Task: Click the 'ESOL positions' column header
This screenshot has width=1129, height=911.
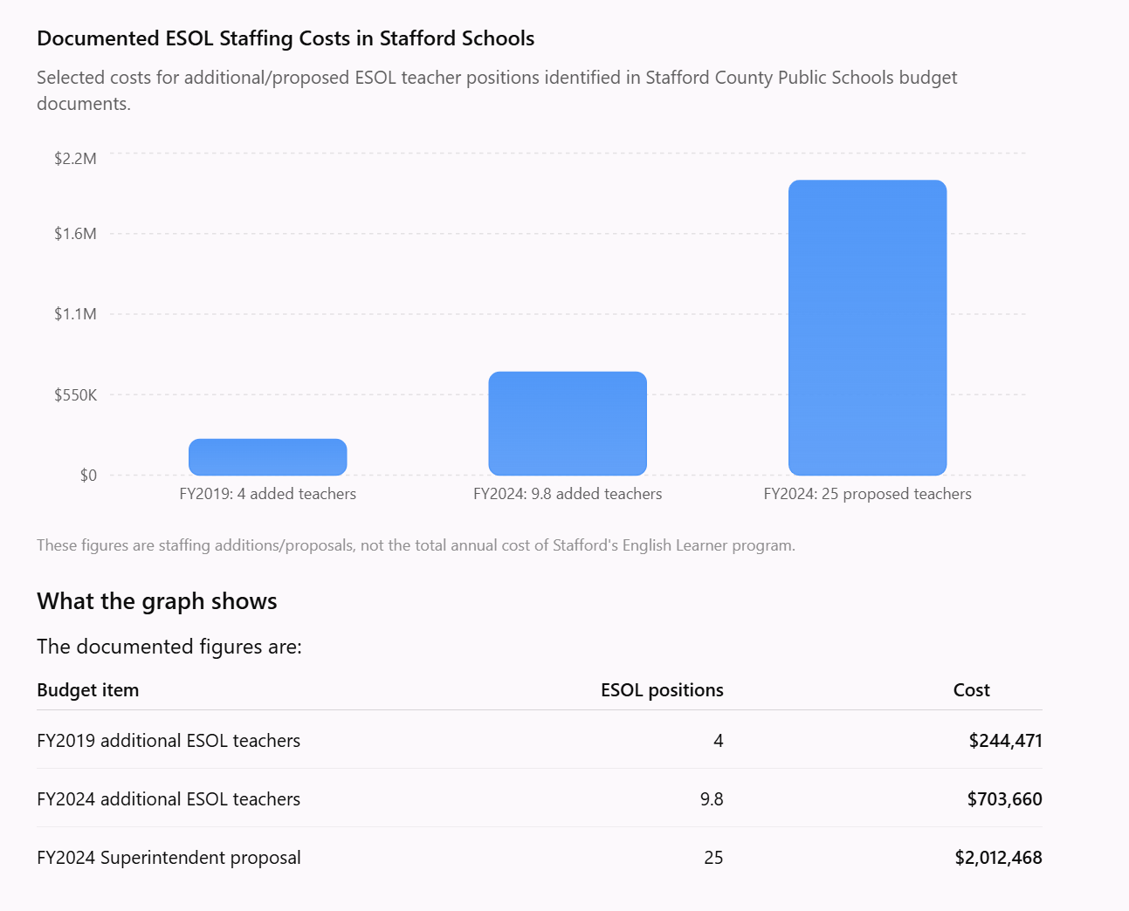Action: pos(662,690)
